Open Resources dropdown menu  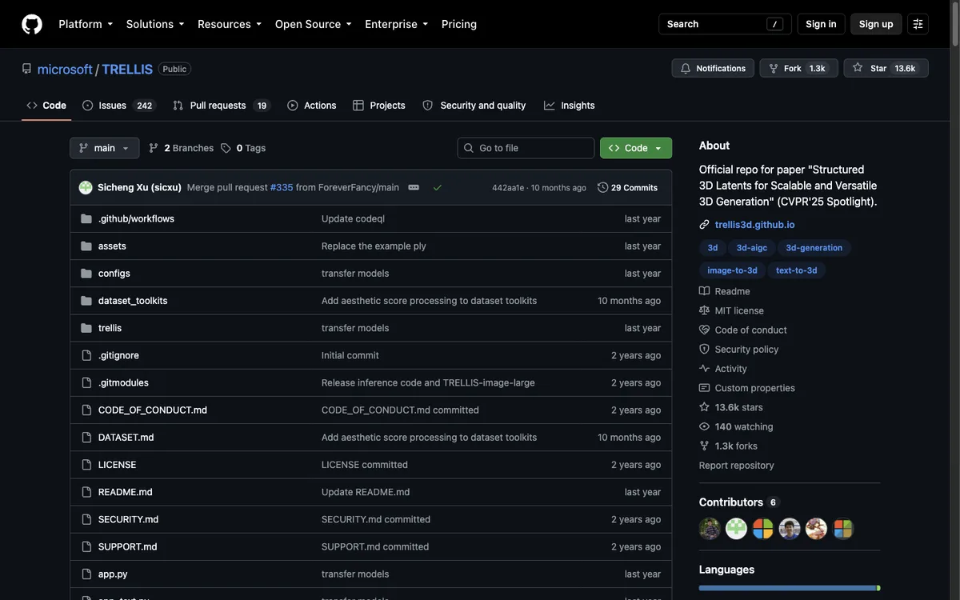click(x=230, y=24)
